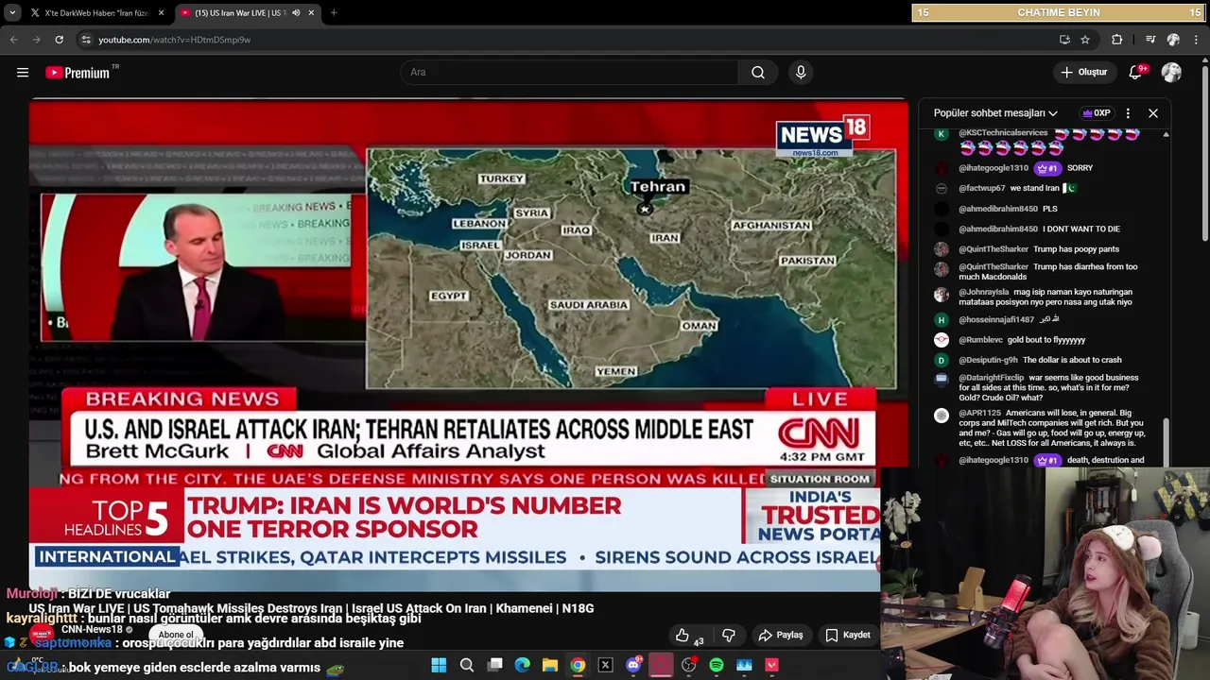View site information icon in address bar

pyautogui.click(x=86, y=40)
